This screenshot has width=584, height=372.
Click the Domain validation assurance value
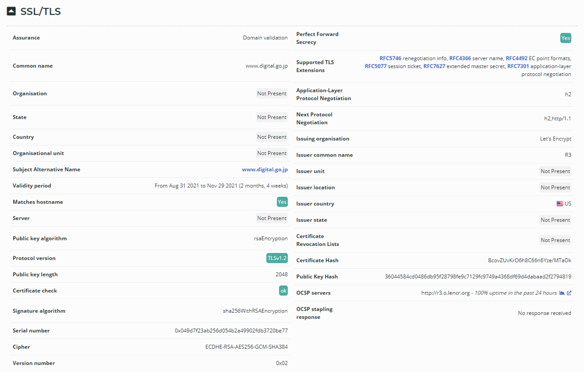pyautogui.click(x=265, y=38)
